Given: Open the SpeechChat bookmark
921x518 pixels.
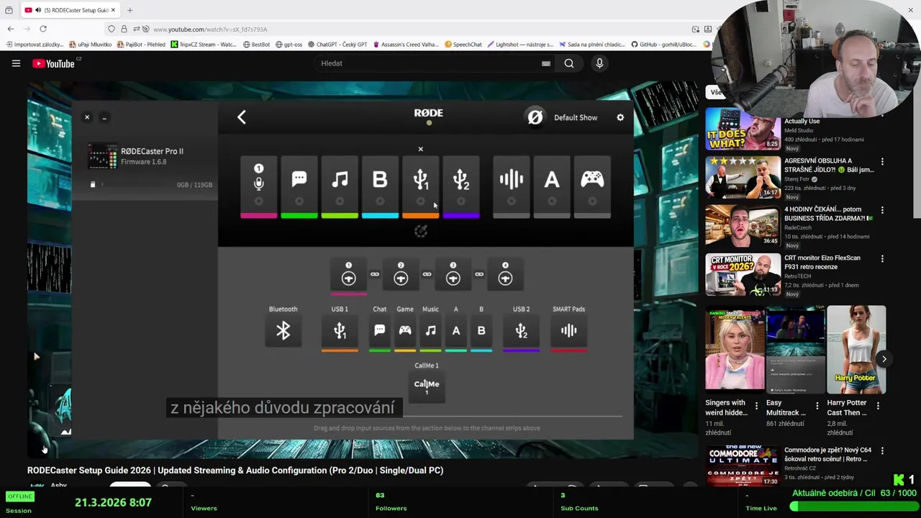Looking at the screenshot, I should pyautogui.click(x=463, y=45).
